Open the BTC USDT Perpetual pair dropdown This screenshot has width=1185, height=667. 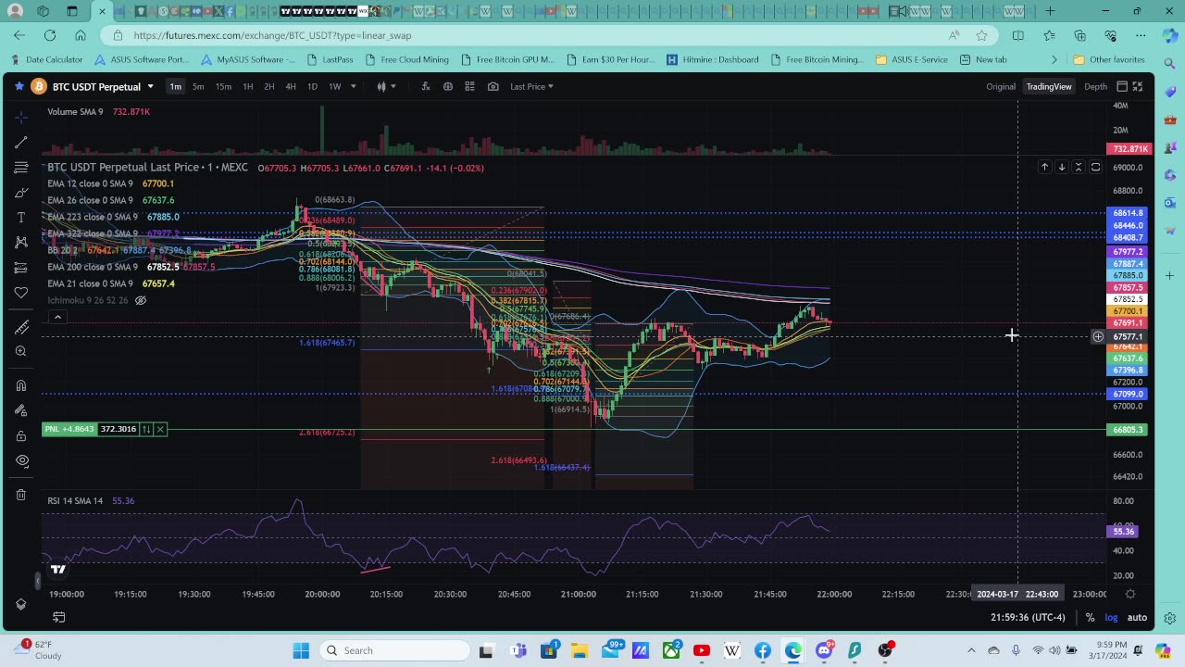pyautogui.click(x=150, y=86)
